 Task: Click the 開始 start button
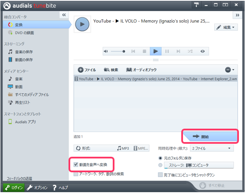pos(210,136)
